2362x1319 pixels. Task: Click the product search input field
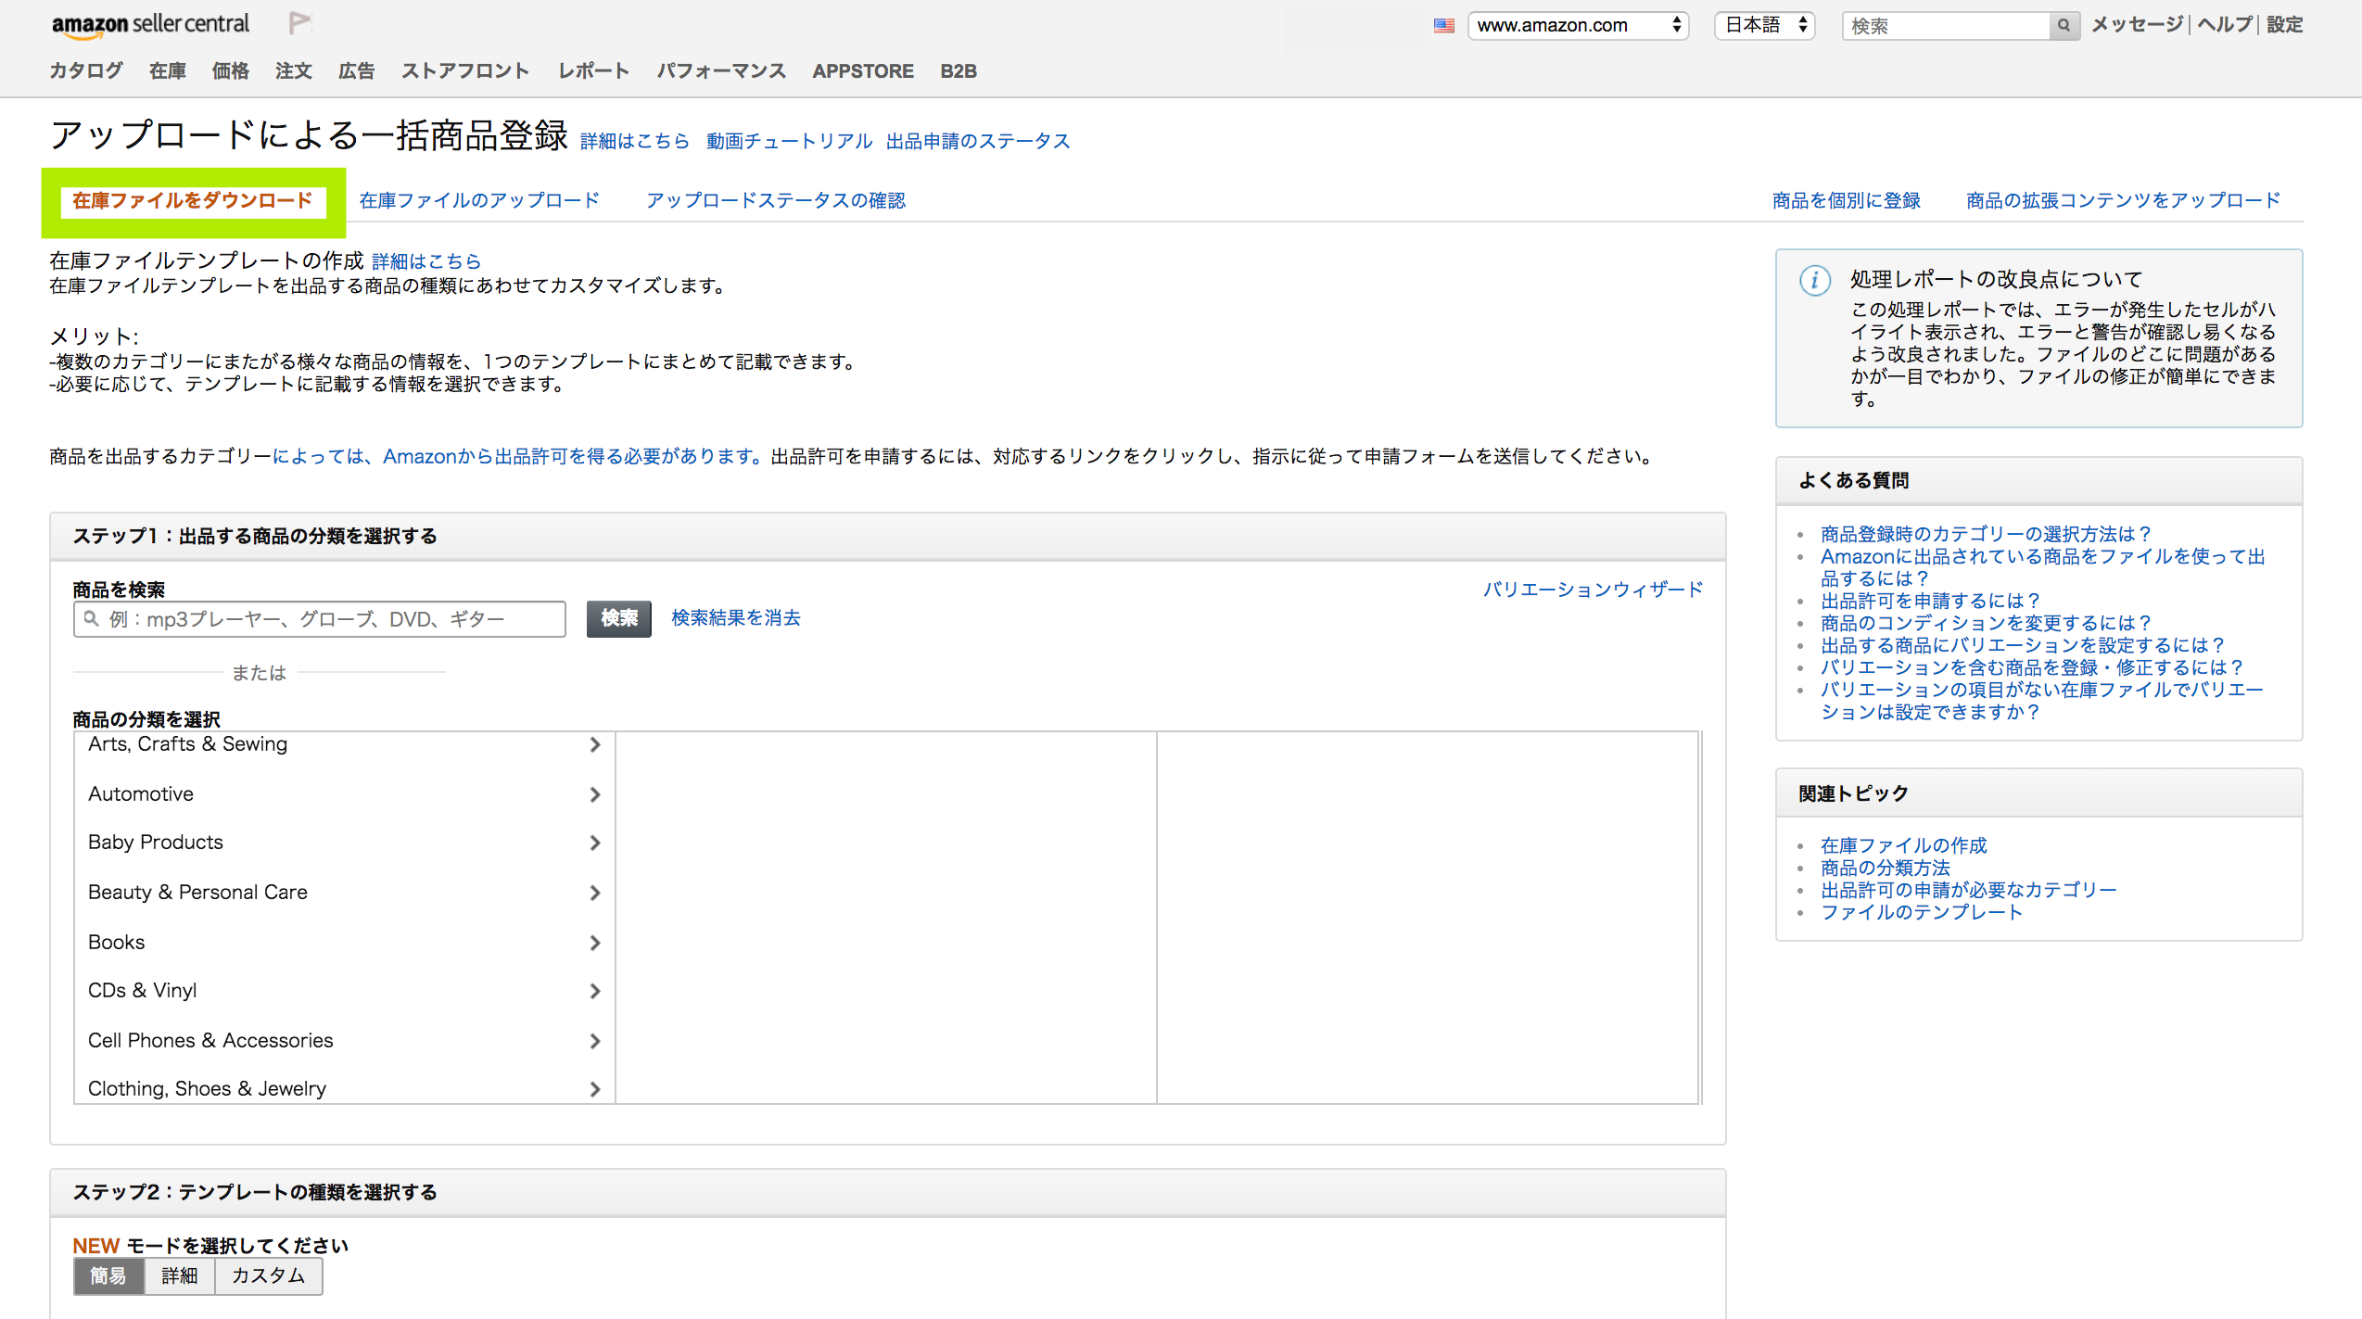pyautogui.click(x=320, y=619)
